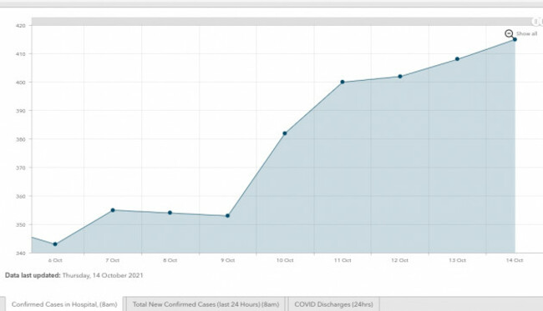
Task: Click the 'Show all' label
Action: click(526, 33)
